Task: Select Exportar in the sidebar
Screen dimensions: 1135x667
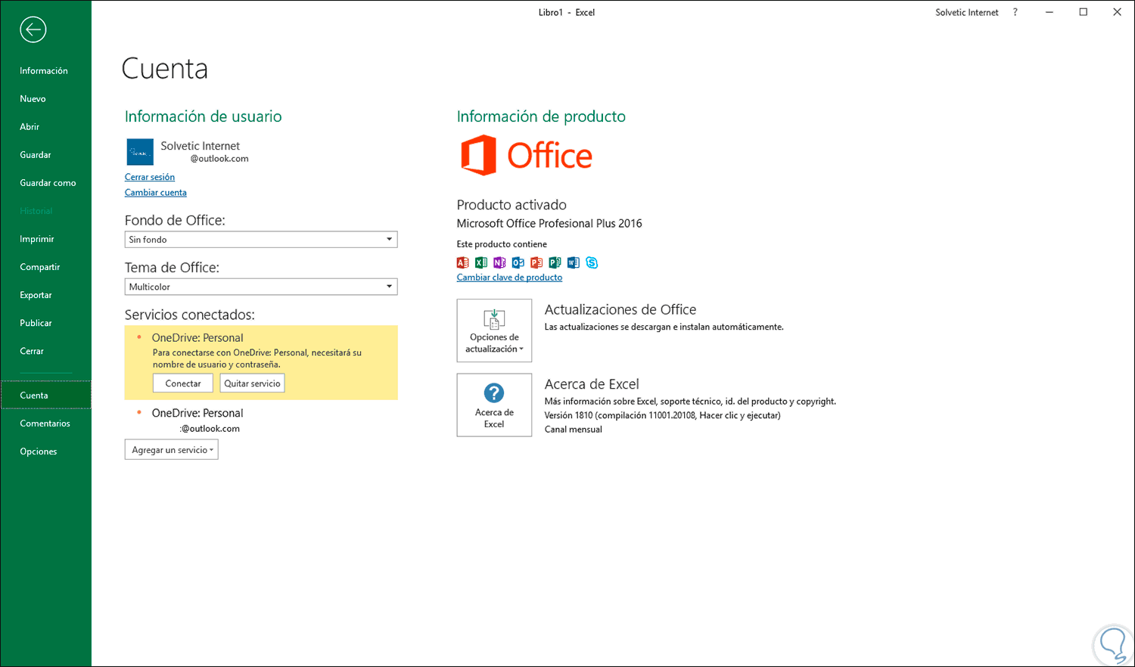Action: click(36, 295)
